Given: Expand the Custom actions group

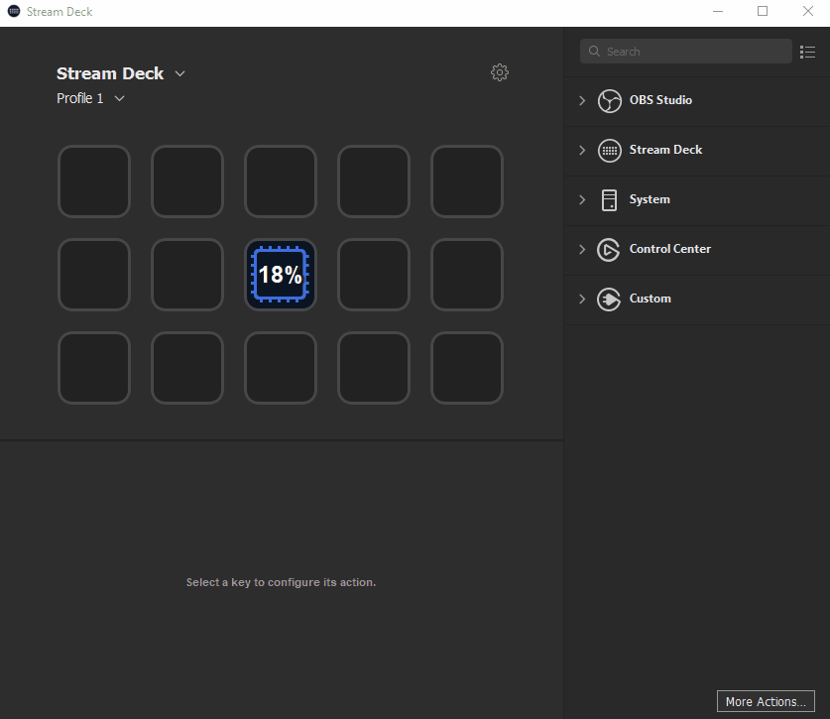Looking at the screenshot, I should click(x=582, y=300).
